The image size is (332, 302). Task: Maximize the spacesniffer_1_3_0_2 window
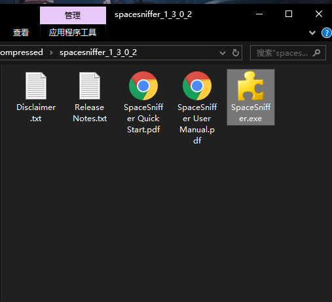point(289,14)
